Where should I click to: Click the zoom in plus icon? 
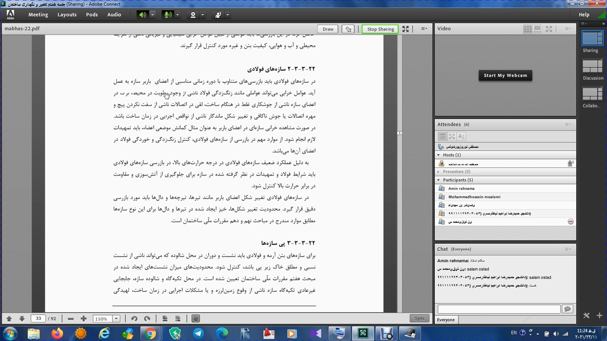pyautogui.click(x=83, y=319)
